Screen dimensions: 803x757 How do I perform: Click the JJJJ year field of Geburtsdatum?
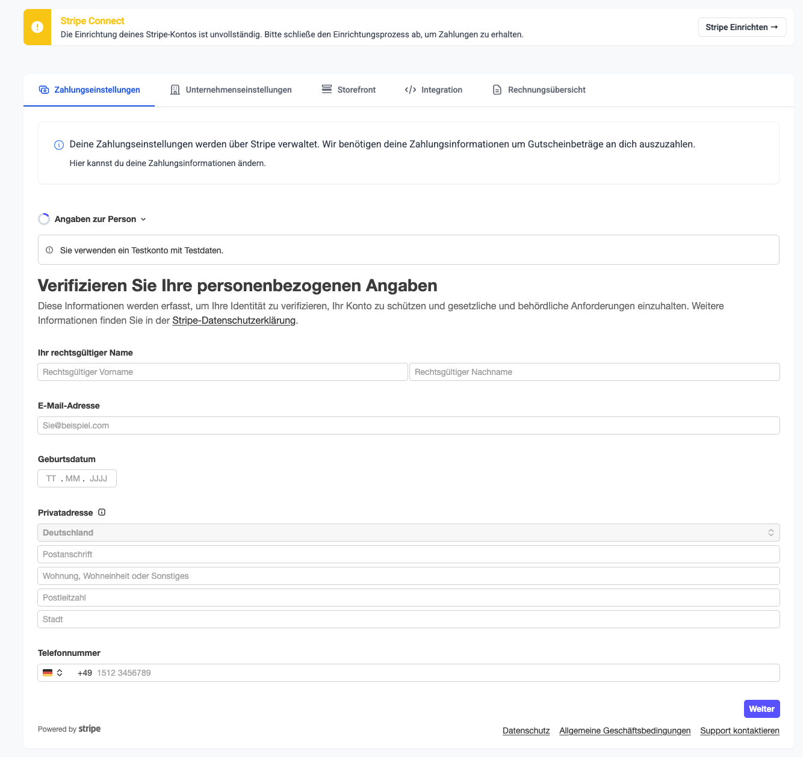tap(98, 478)
